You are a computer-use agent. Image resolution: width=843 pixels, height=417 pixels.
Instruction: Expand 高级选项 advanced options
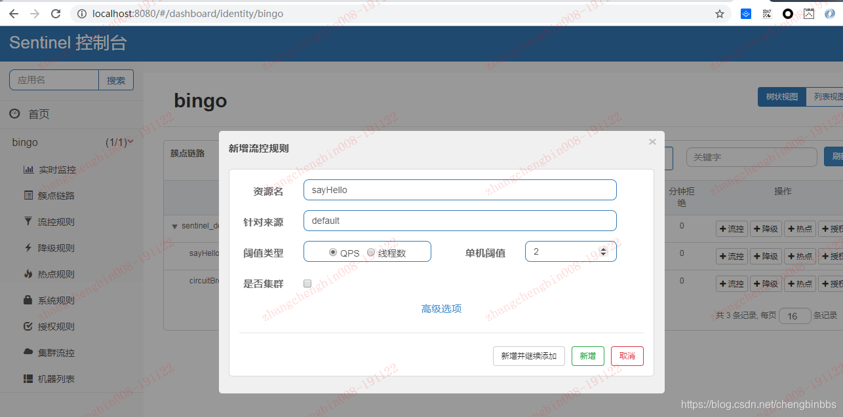point(441,309)
